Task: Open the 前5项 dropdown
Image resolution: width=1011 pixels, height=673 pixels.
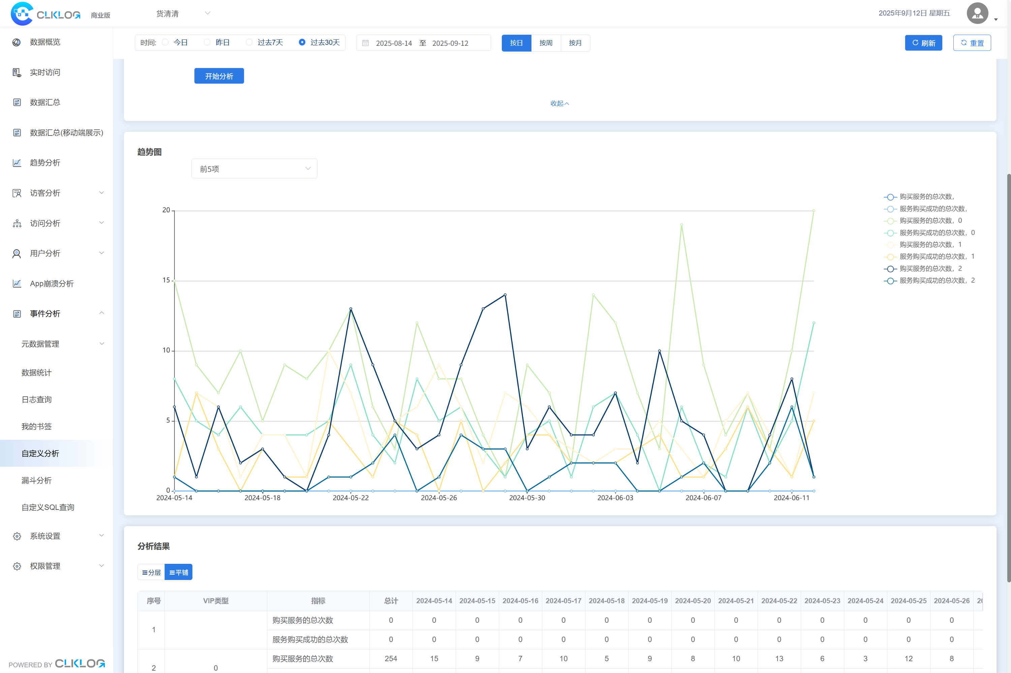Action: click(254, 169)
